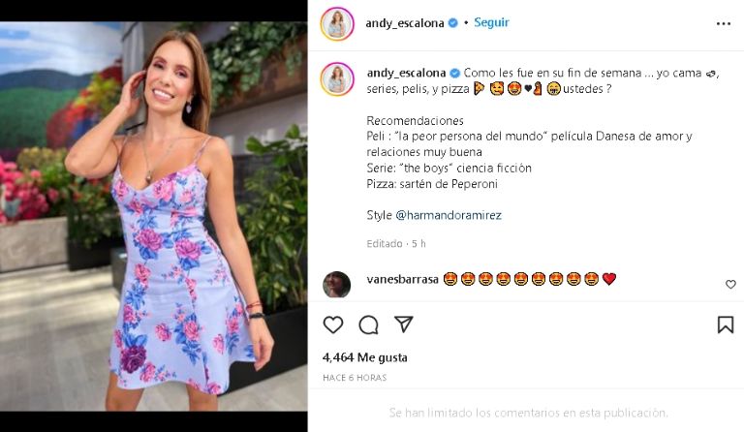Screen dimensions: 744x432
Task: Open the @harmandoramirez profile mention
Action: [449, 215]
